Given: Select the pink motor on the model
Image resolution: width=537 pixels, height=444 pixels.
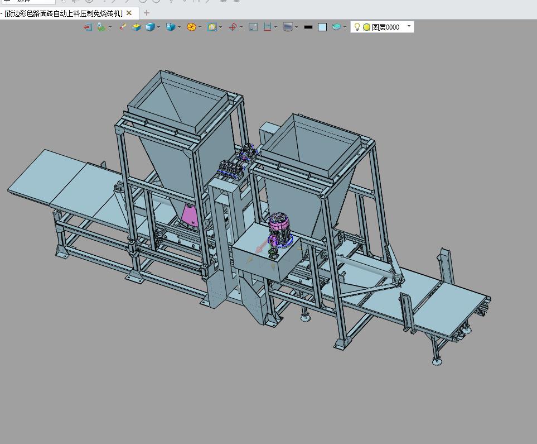Looking at the screenshot, I should pos(280,228).
